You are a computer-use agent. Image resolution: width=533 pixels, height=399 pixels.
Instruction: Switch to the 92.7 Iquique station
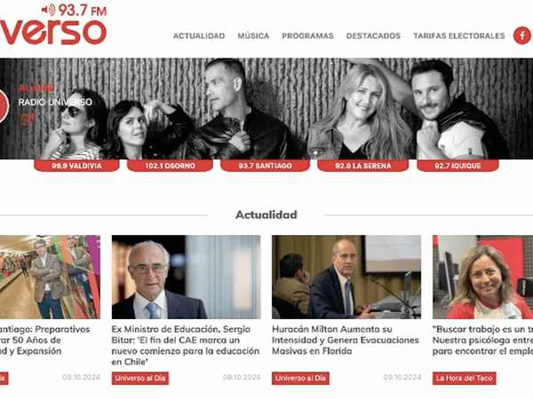[x=457, y=166]
